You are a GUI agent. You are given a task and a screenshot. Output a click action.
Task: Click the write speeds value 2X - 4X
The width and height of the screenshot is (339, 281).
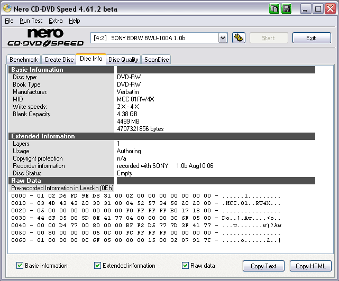[x=128, y=107]
